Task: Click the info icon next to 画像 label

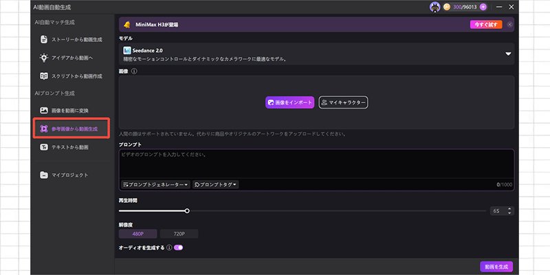Action: coord(134,71)
